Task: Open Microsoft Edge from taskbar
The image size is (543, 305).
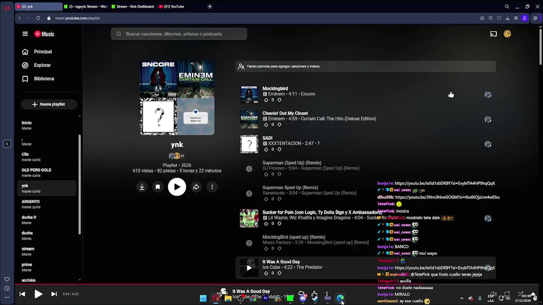Action: [340, 298]
